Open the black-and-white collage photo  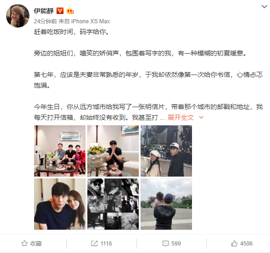click(113, 204)
